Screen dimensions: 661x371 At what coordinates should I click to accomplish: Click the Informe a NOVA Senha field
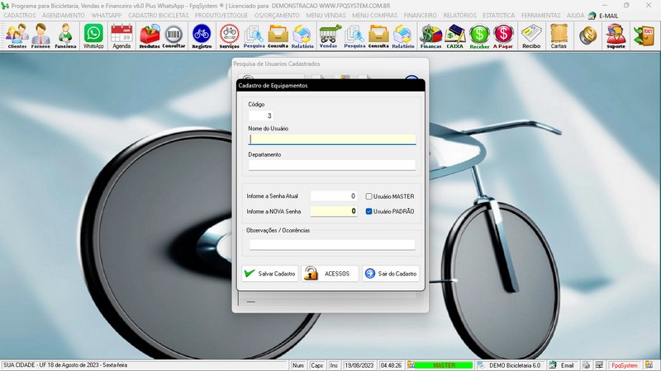(334, 211)
